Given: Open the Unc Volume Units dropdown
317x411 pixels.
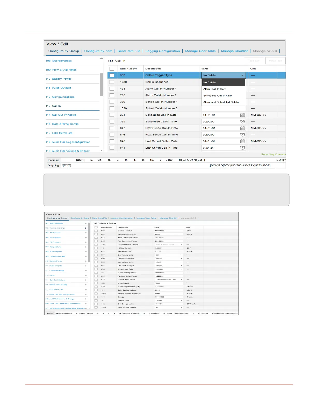Looking at the screenshot, I should (x=169, y=262).
